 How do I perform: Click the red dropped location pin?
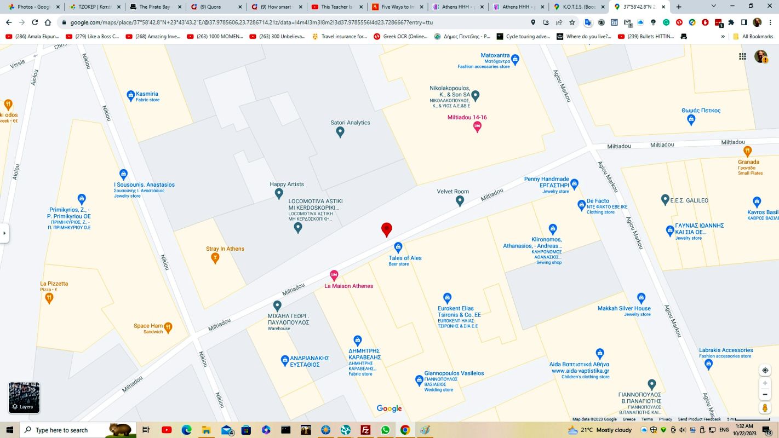click(x=387, y=229)
